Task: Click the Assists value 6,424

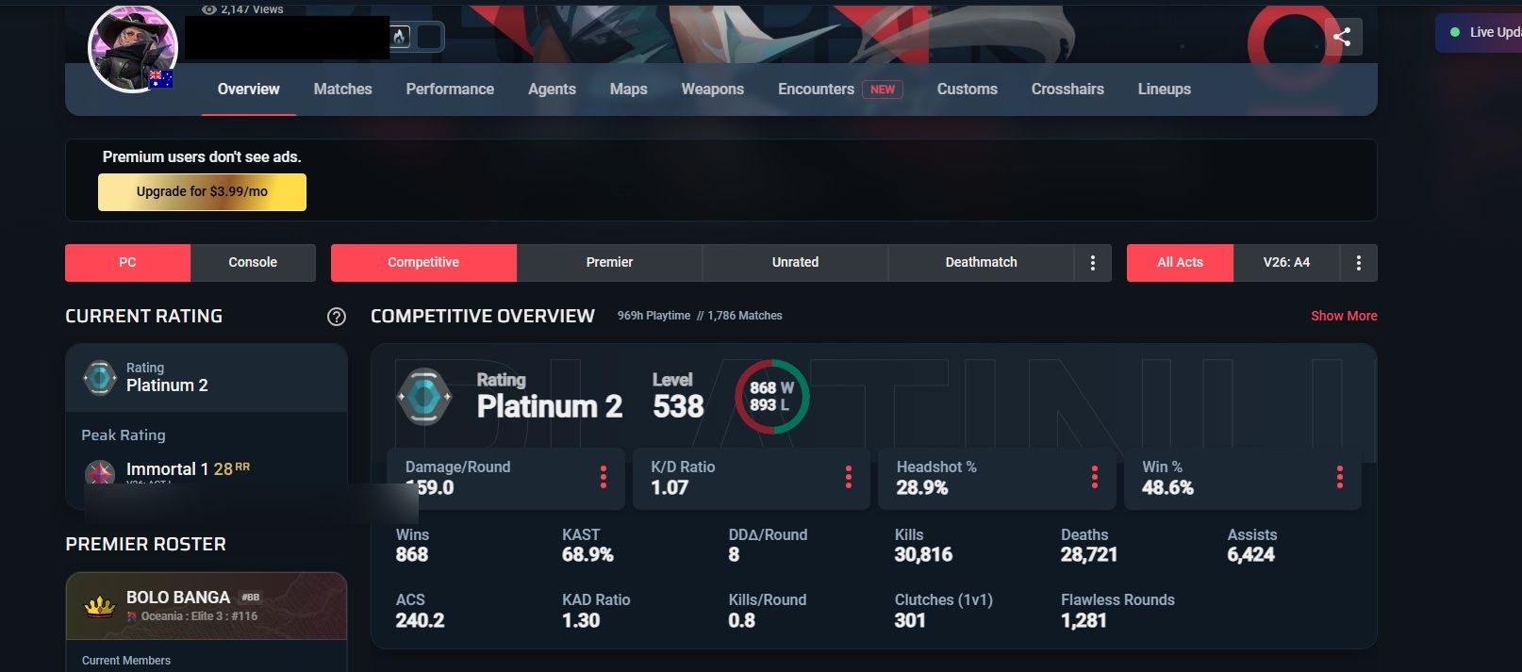Action: [1250, 555]
